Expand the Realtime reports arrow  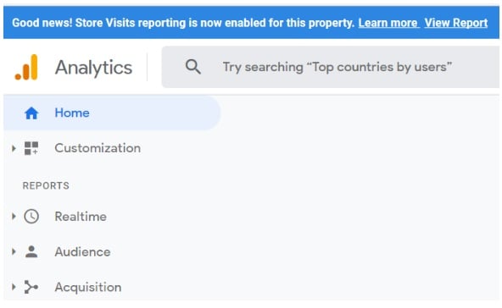(14, 217)
